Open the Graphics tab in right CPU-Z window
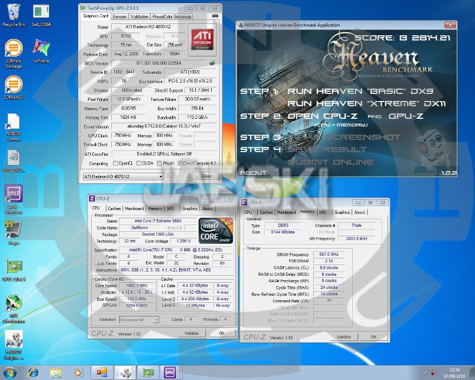475x380 pixels. [x=342, y=212]
